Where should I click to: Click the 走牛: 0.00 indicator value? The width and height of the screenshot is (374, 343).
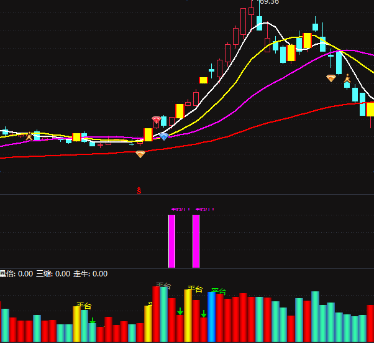(91, 274)
